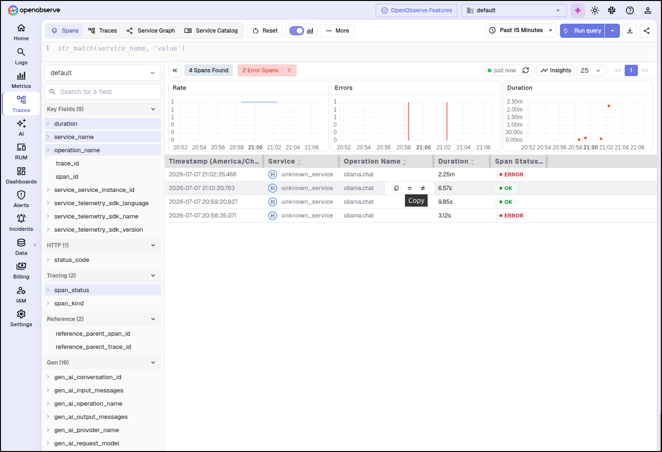Filter by 2 Error Spans

click(260, 70)
